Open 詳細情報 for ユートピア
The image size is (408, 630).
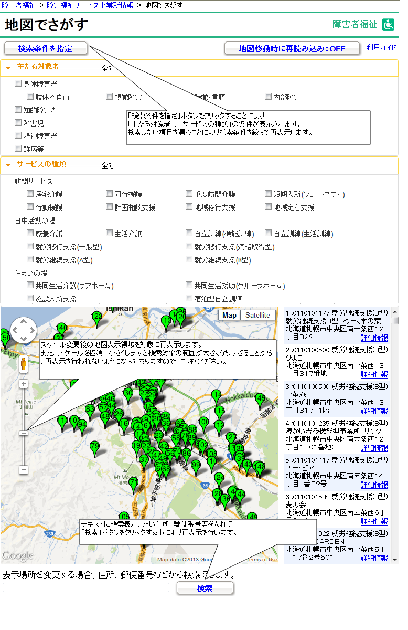point(374,485)
